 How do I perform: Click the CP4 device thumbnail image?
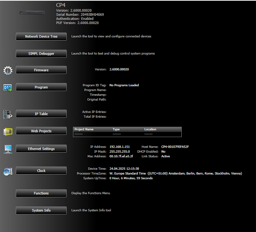click(33, 13)
